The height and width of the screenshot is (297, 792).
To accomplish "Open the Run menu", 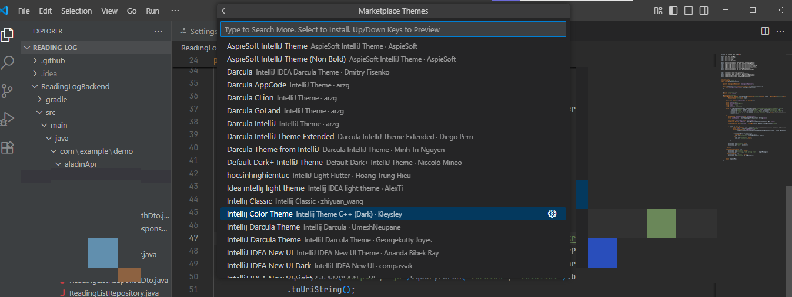I will [x=152, y=11].
